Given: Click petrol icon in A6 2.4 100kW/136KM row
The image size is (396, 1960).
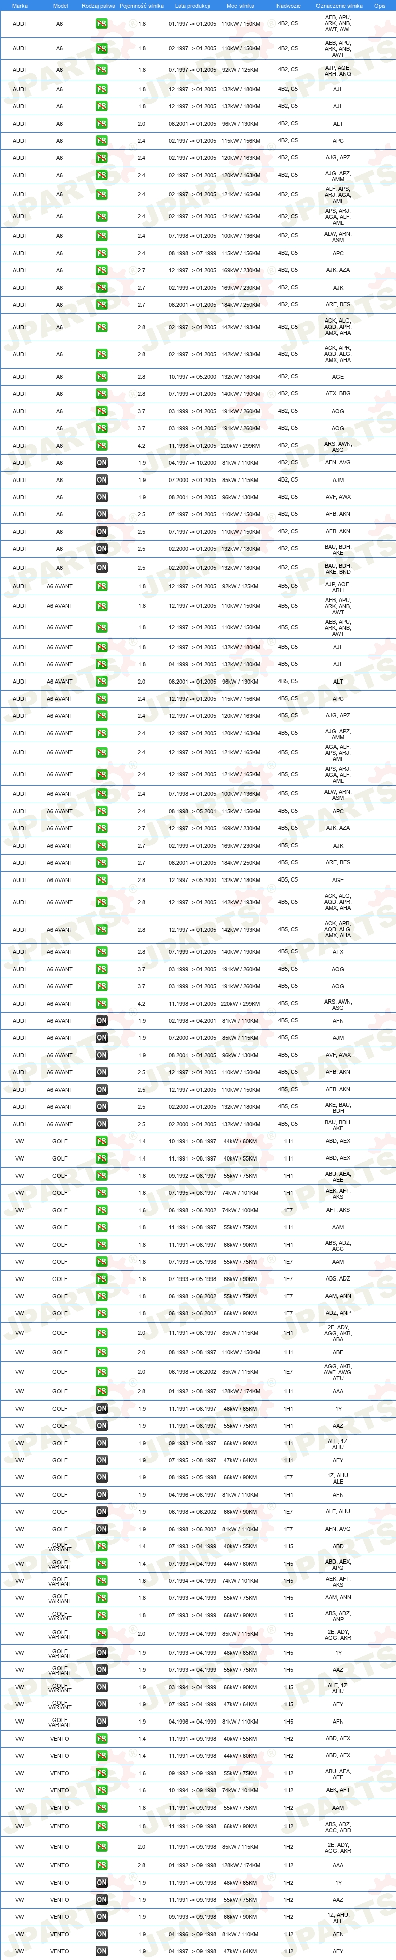Looking at the screenshot, I should click(x=101, y=236).
